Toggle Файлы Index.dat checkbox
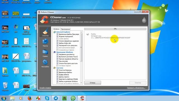179x101 pixels. point(57,43)
